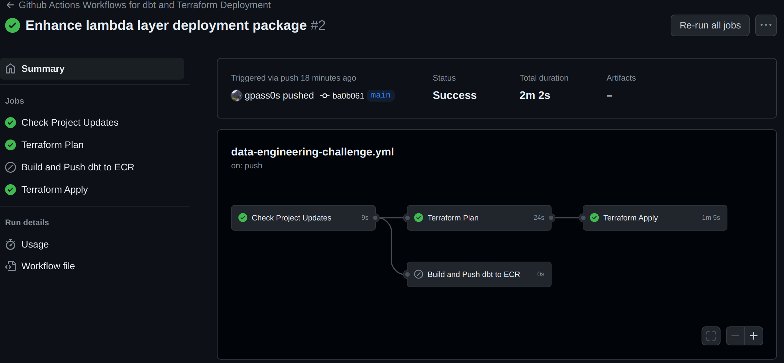This screenshot has width=784, height=363.
Task: Click the 'on: push' trigger text
Action: (247, 166)
